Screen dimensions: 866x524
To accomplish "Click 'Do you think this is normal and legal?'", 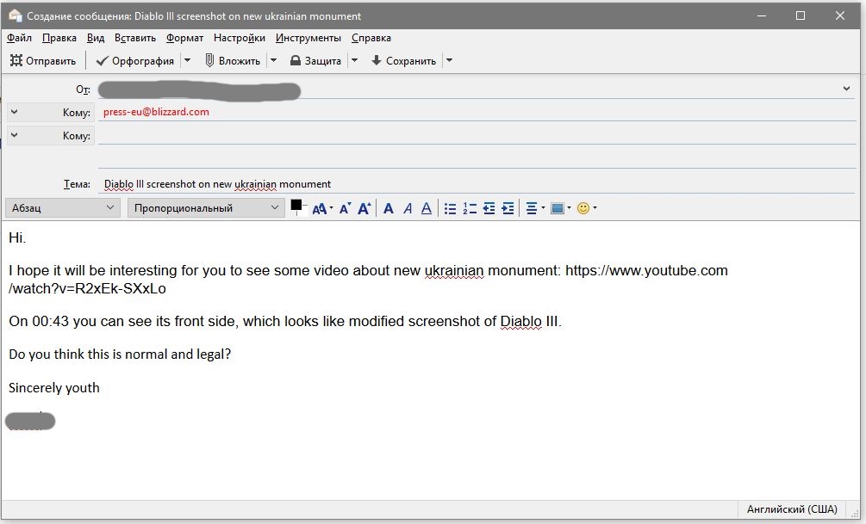I will coord(120,354).
